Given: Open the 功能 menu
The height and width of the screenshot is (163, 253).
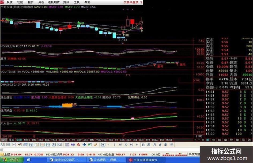Looking at the screenshot, I should tap(20, 2).
